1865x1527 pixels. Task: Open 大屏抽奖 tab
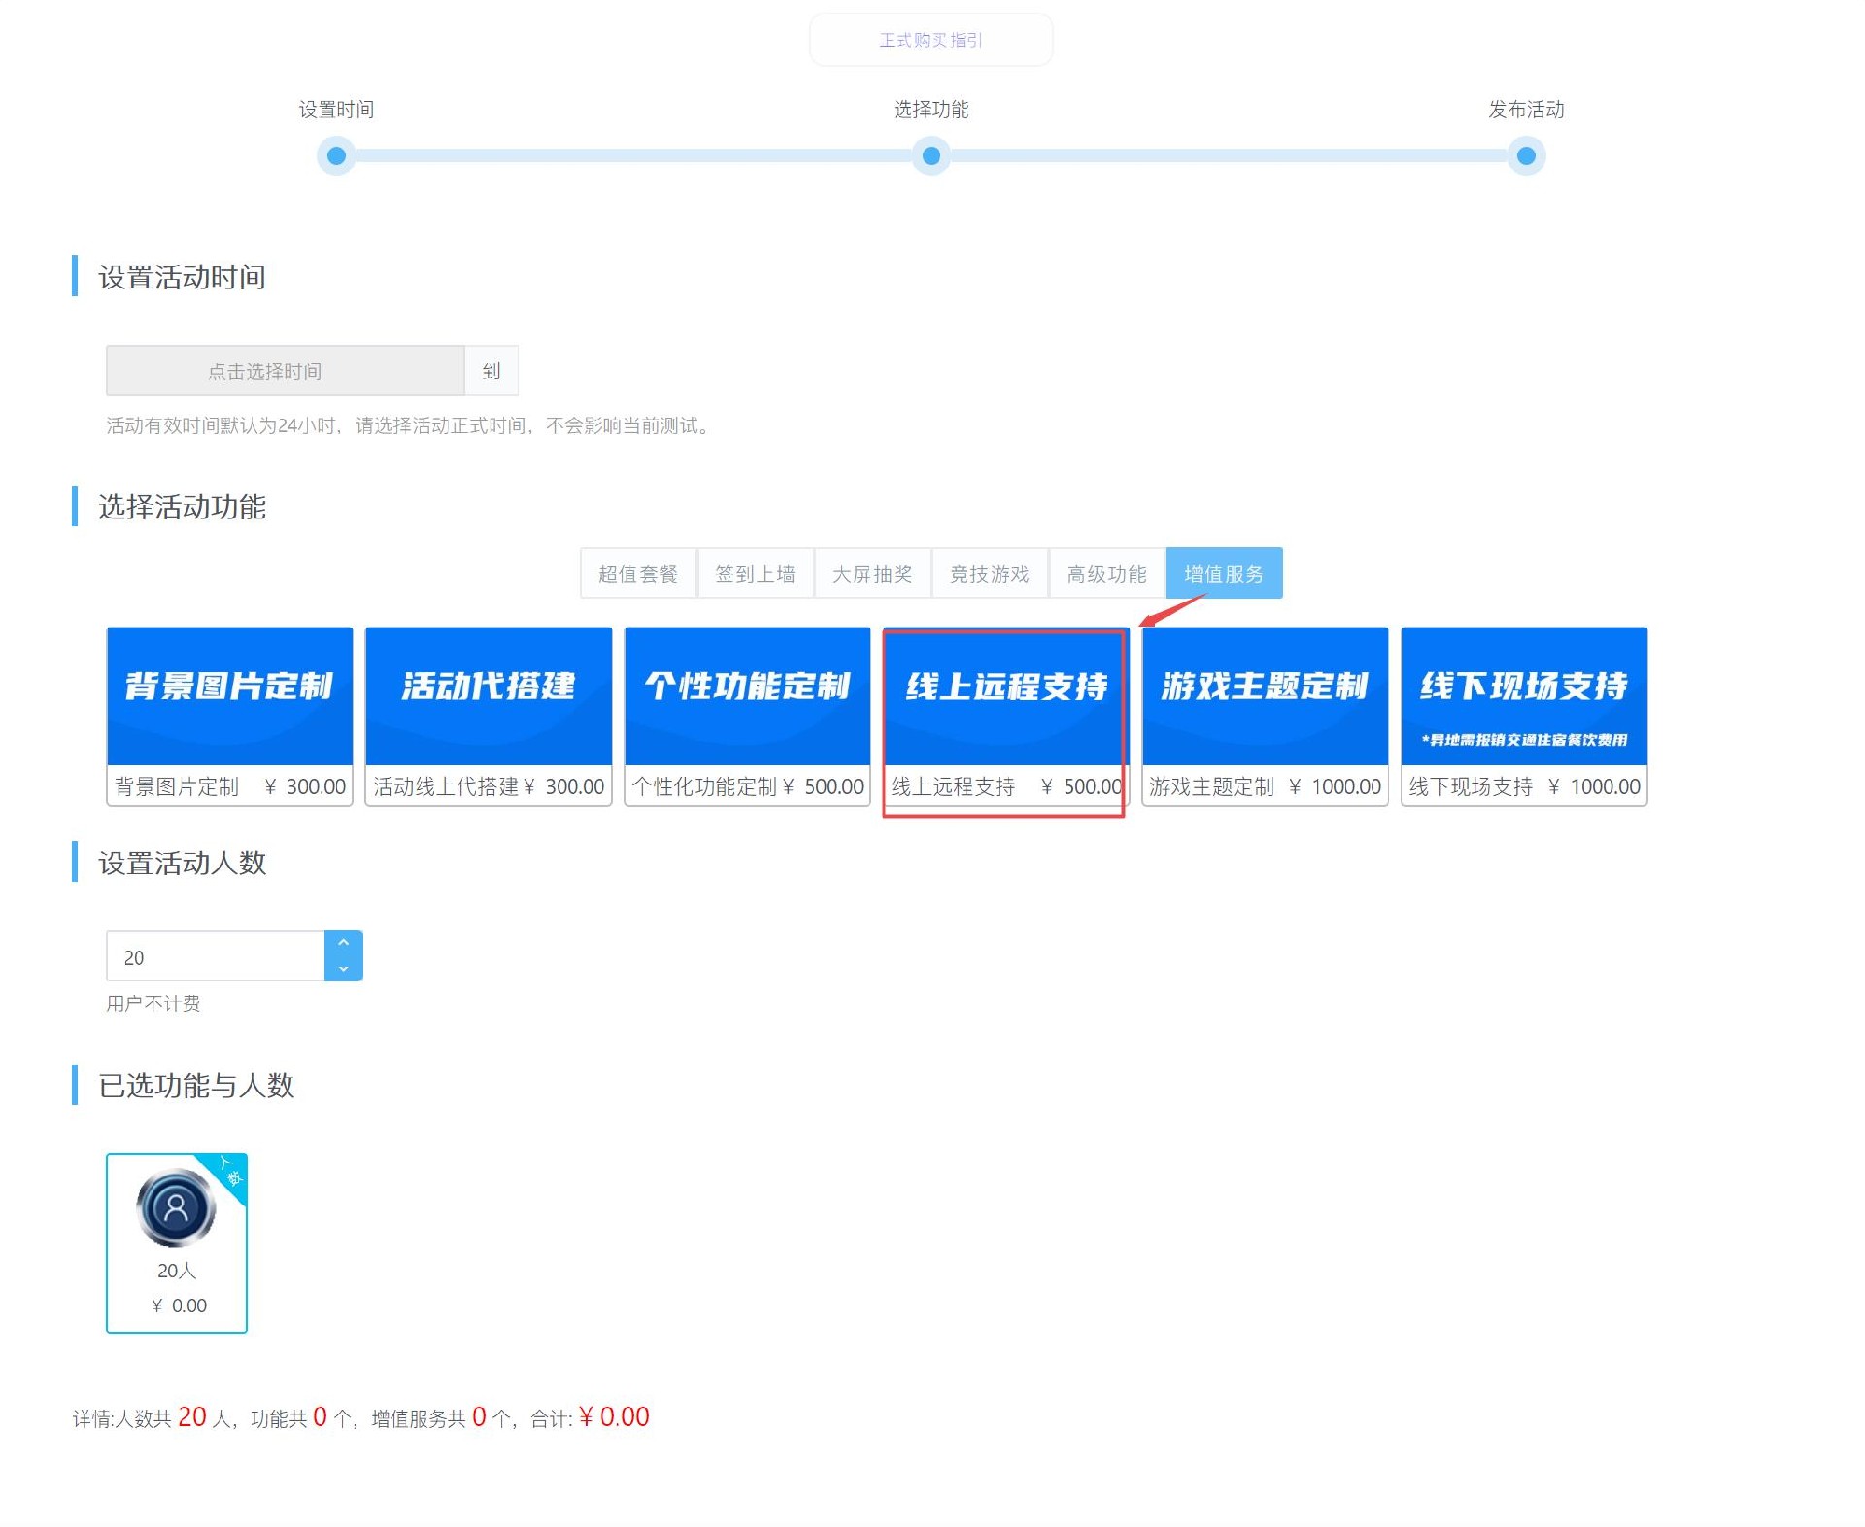click(x=872, y=574)
